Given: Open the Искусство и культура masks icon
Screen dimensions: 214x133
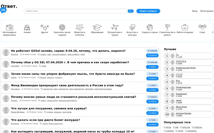Looking at the screenshot, I should point(132,27).
